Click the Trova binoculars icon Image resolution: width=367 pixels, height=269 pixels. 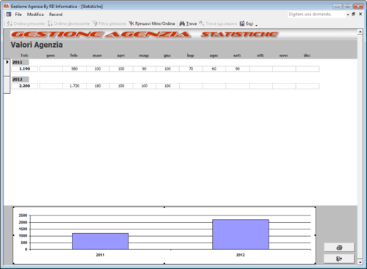[182, 23]
